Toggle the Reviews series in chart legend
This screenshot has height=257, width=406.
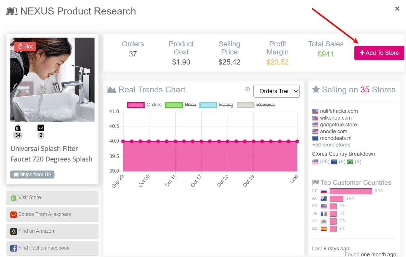tap(256, 105)
